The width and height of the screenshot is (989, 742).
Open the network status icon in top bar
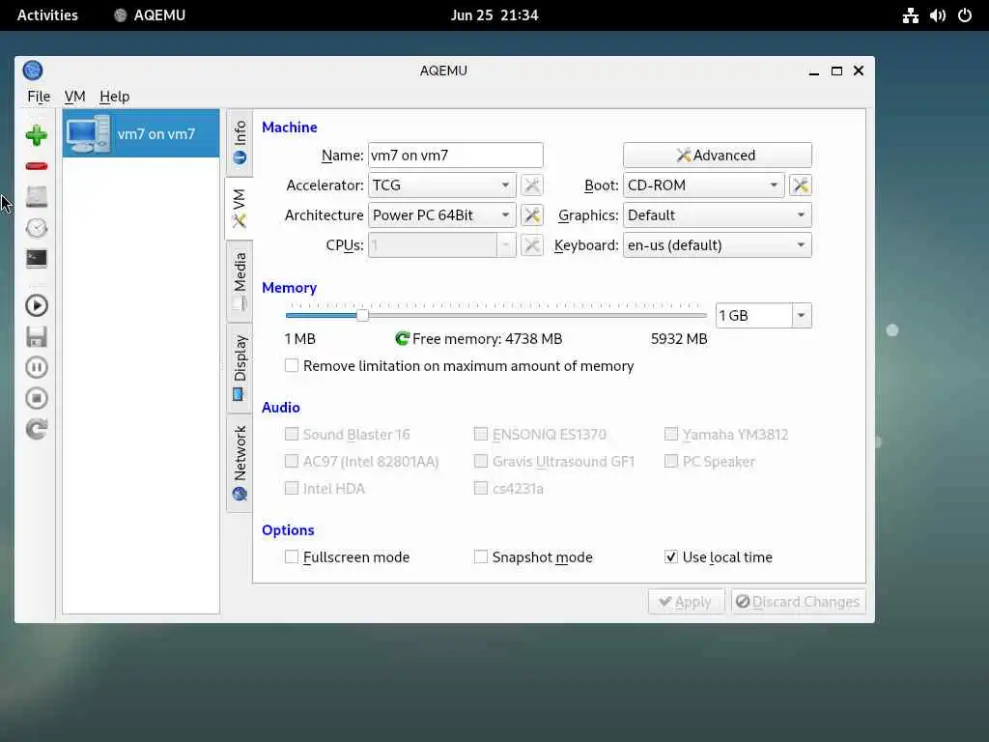click(910, 15)
